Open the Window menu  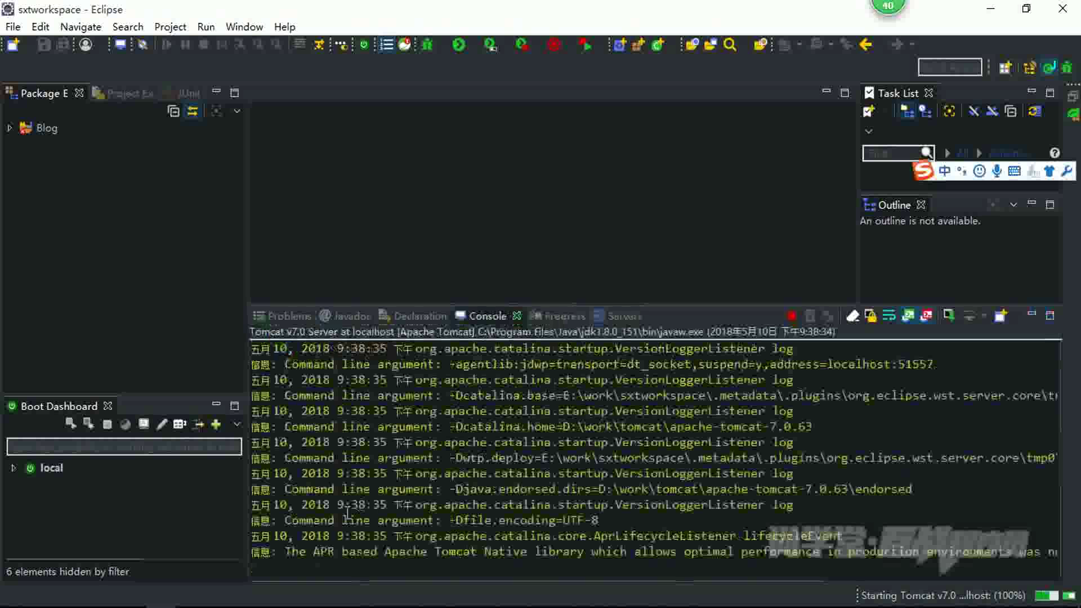244,26
